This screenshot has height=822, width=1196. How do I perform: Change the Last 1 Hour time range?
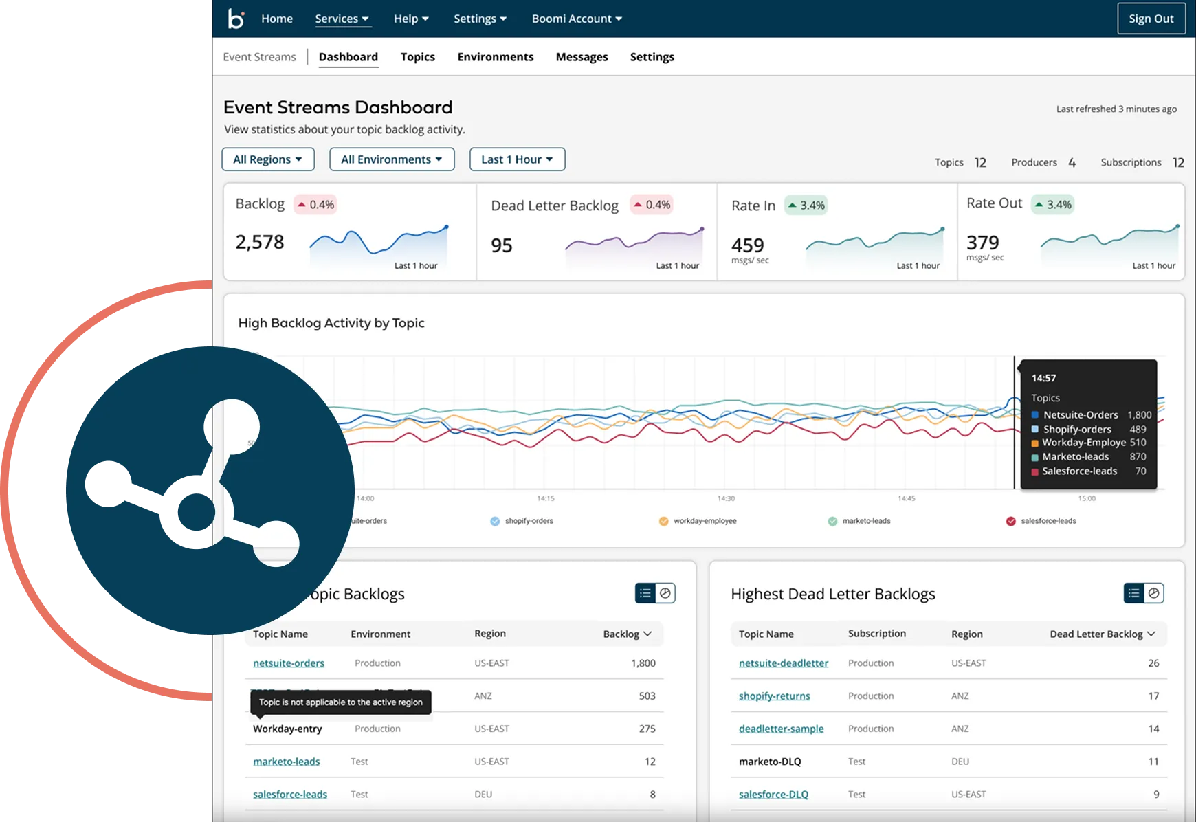pyautogui.click(x=518, y=159)
